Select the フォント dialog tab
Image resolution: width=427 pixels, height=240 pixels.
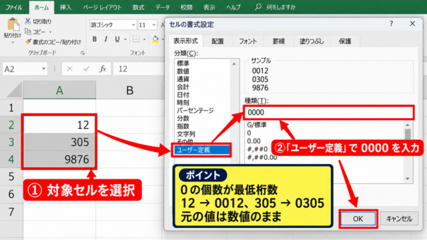coord(248,41)
